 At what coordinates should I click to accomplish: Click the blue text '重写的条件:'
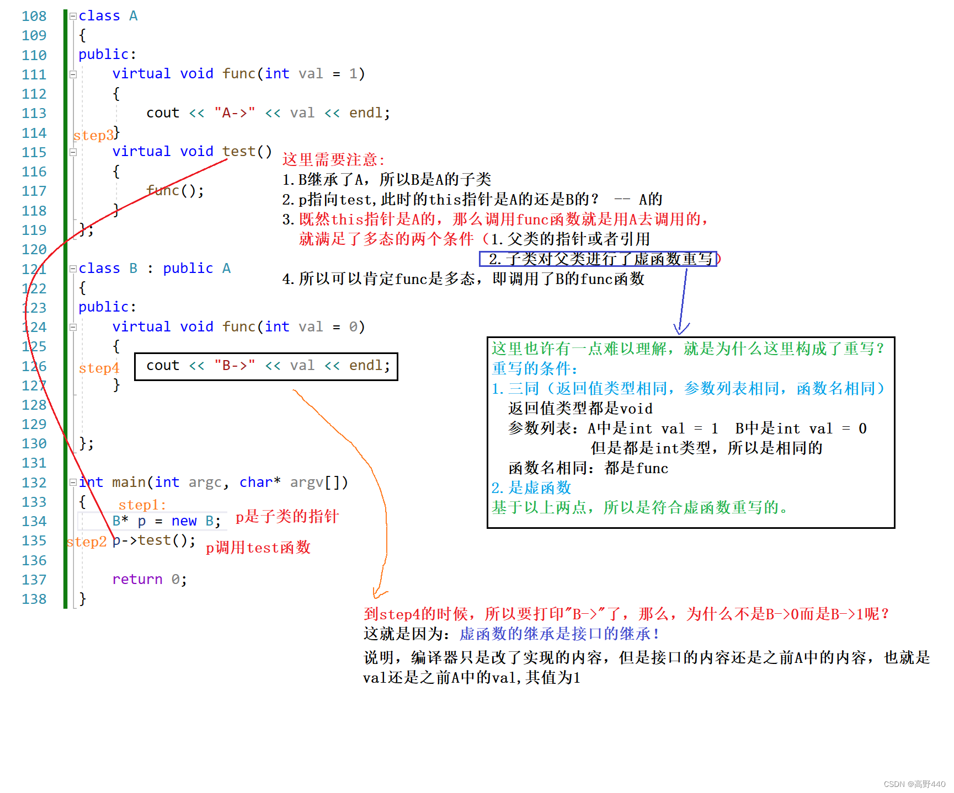535,369
